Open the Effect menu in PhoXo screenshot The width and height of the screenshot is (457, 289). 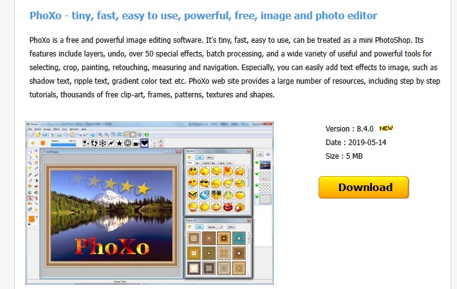tap(57, 129)
